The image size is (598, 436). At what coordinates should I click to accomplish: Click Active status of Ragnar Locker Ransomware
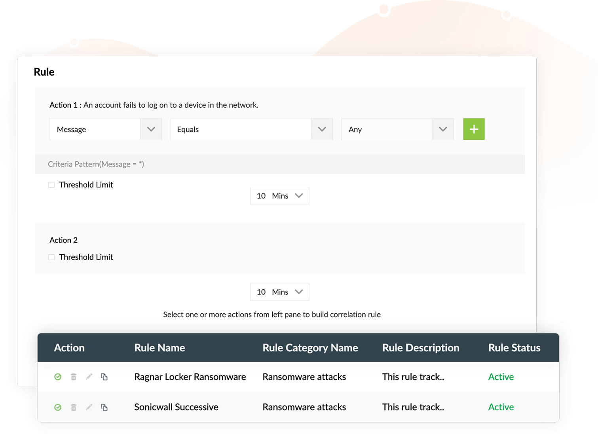[501, 377]
